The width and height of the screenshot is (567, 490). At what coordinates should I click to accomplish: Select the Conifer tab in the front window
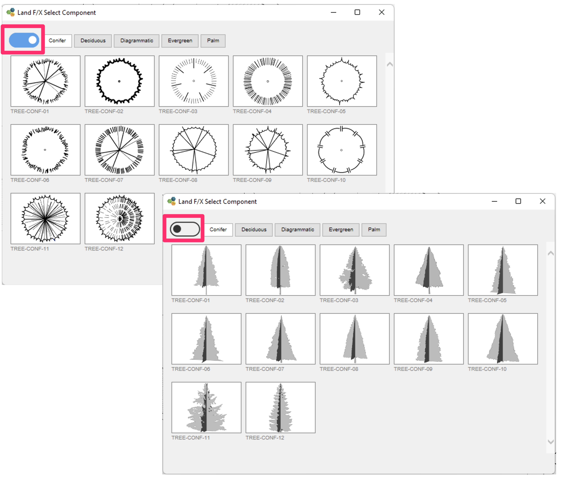(218, 230)
